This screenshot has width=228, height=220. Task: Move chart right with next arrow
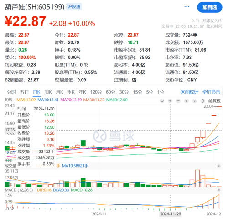click(195, 101)
